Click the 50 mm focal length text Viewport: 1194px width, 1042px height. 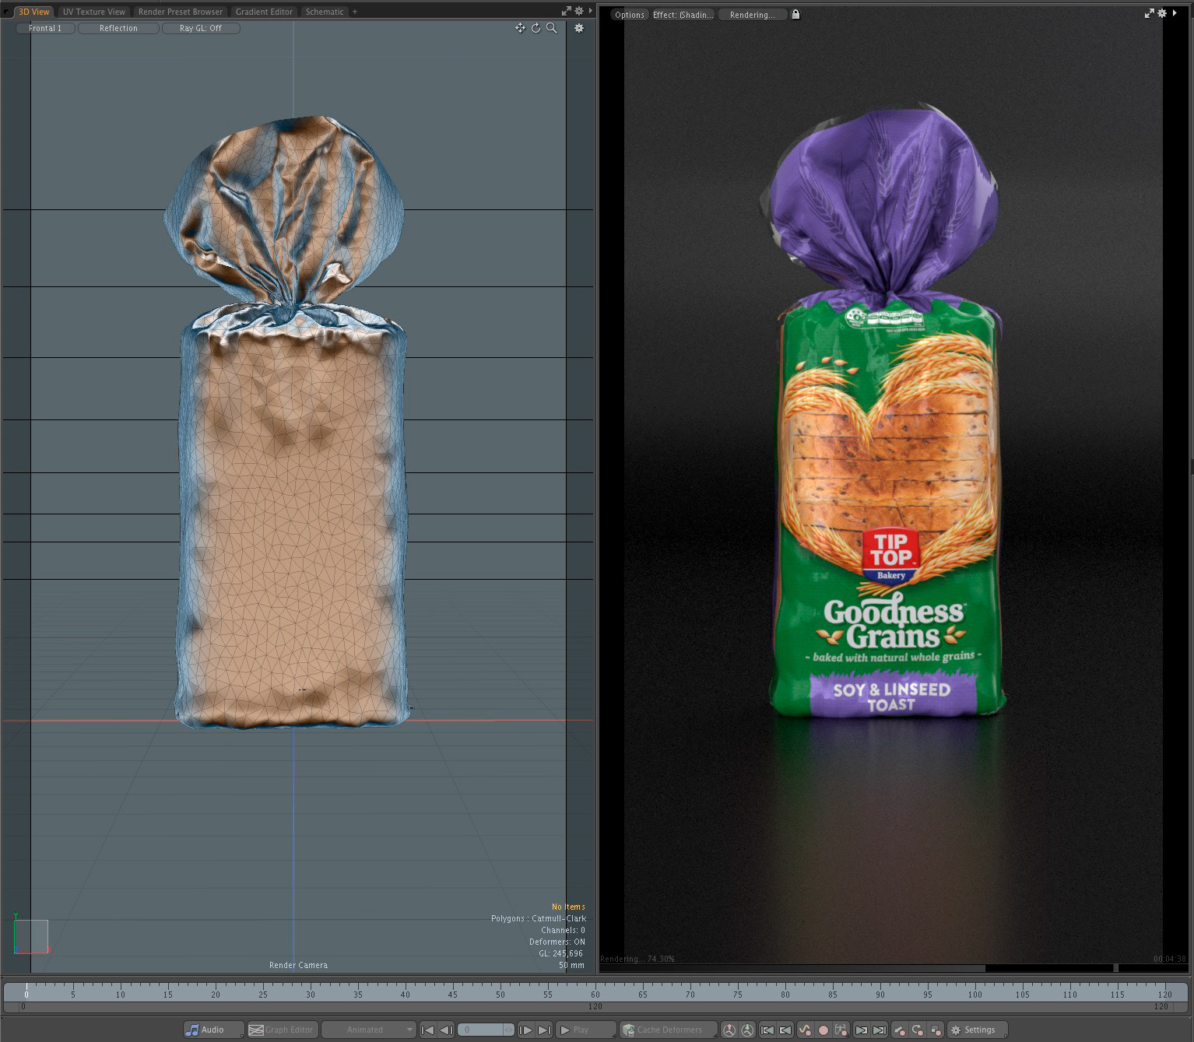(571, 965)
